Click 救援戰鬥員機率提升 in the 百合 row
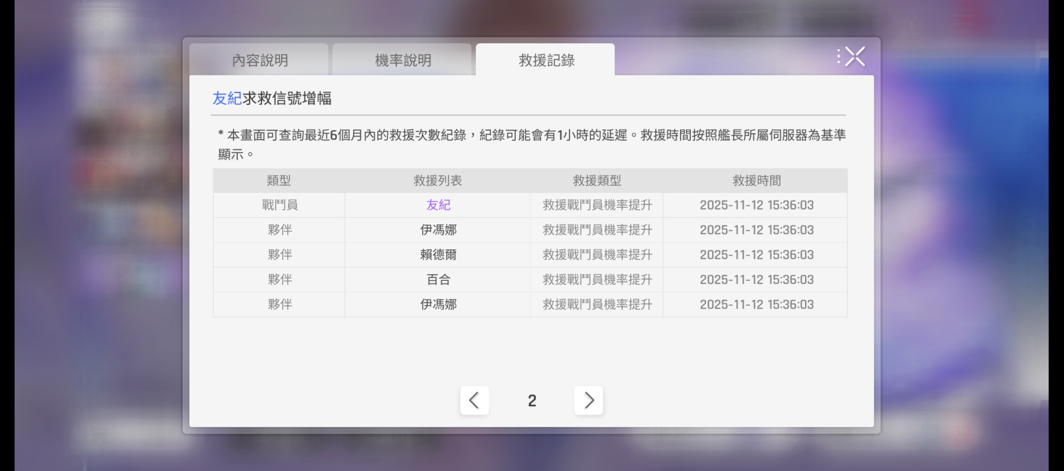The image size is (1064, 471). click(x=597, y=280)
